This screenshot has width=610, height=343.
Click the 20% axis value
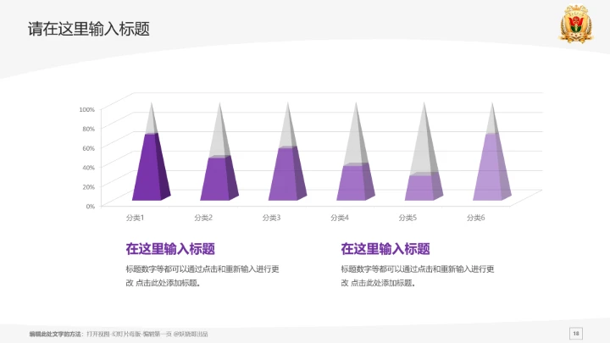click(x=88, y=187)
